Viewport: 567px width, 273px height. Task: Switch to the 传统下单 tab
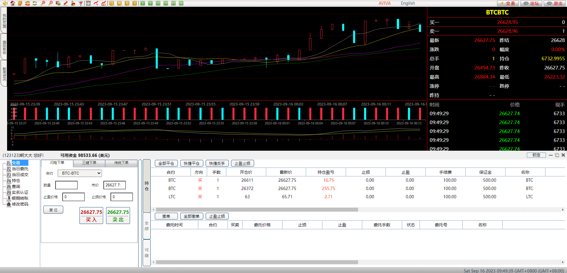(x=121, y=163)
